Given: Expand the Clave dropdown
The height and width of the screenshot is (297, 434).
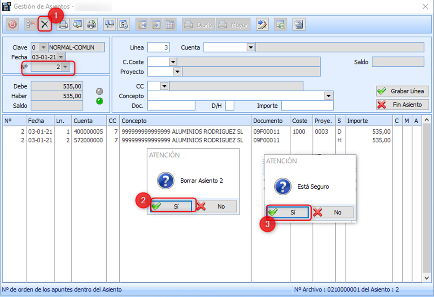Looking at the screenshot, I should [43, 48].
